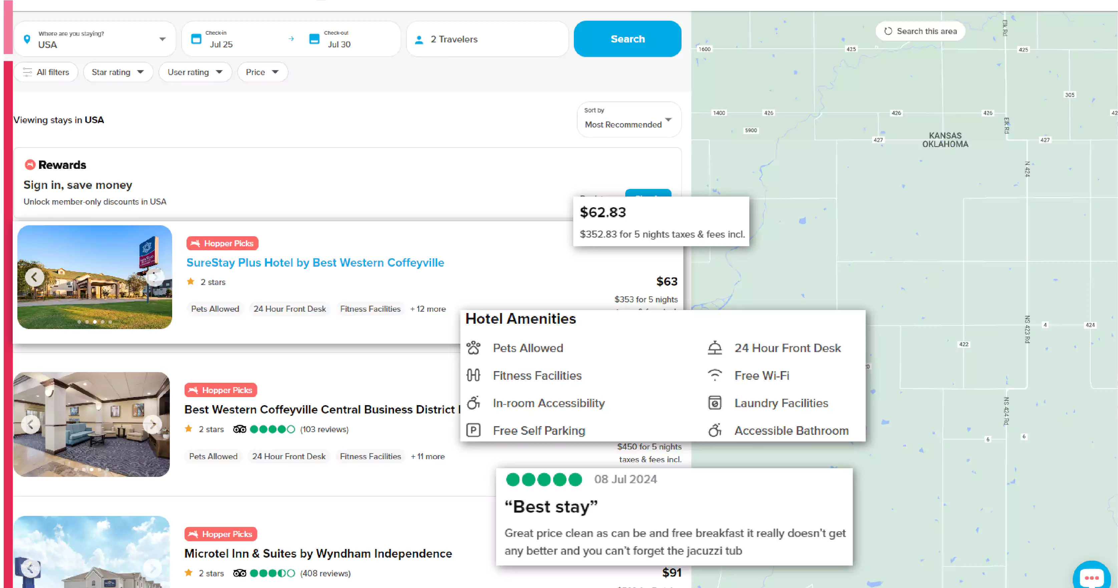Click the check-in calendar icon
This screenshot has height=588, width=1118.
196,39
